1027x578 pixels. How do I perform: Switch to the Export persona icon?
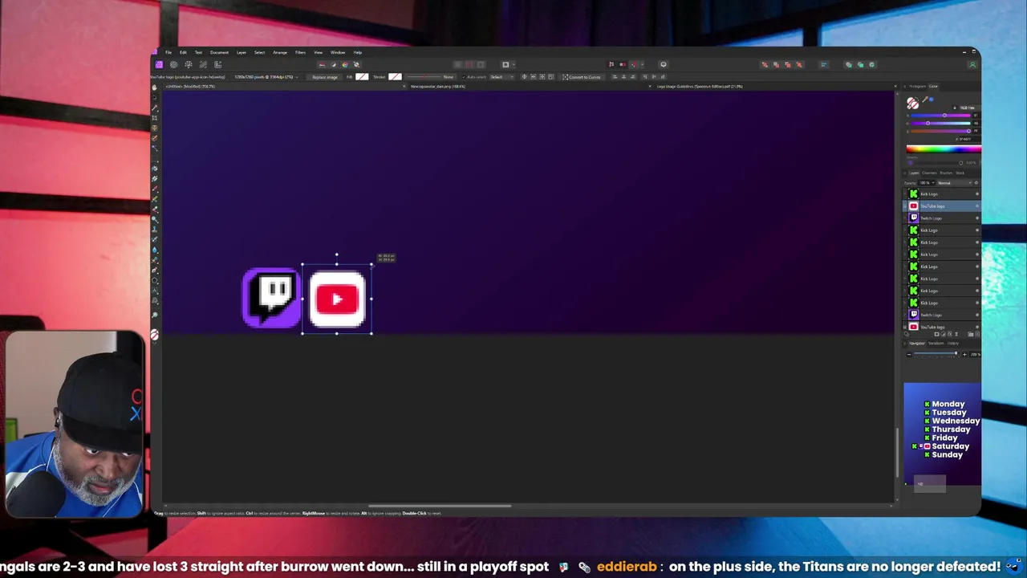tap(217, 64)
